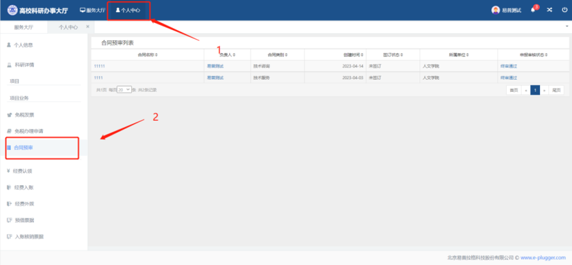Open 个人信息 in the sidebar
This screenshot has height=265, width=572.
23,44
